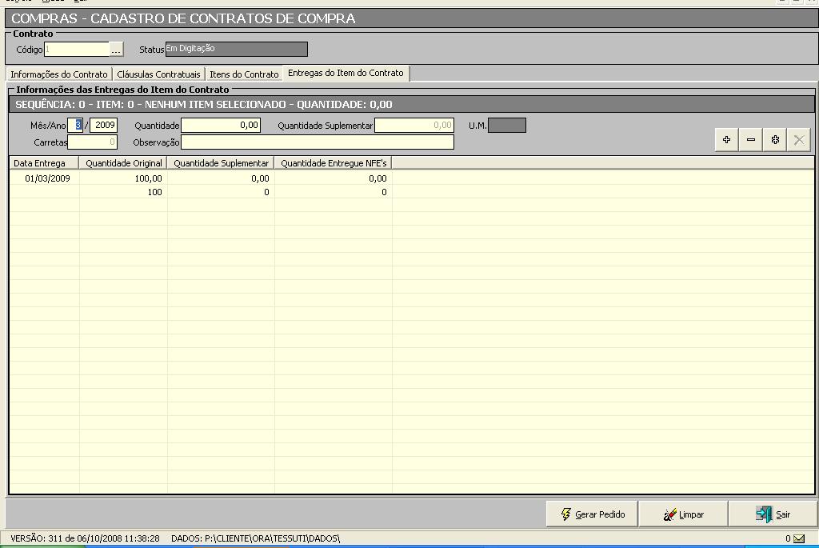Select the 01/03/2009 delivery row
This screenshot has width=819, height=548.
[48, 179]
